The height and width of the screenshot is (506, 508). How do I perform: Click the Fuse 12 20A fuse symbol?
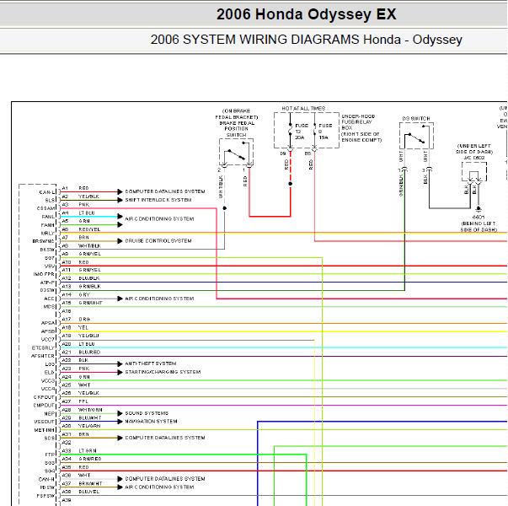pyautogui.click(x=291, y=131)
